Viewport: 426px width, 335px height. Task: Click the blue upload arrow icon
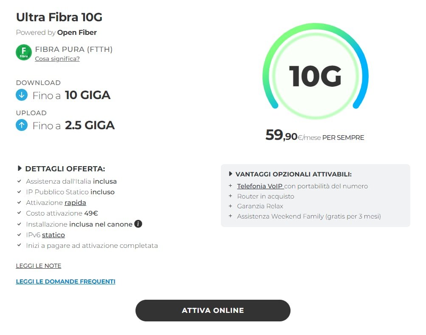pos(22,125)
